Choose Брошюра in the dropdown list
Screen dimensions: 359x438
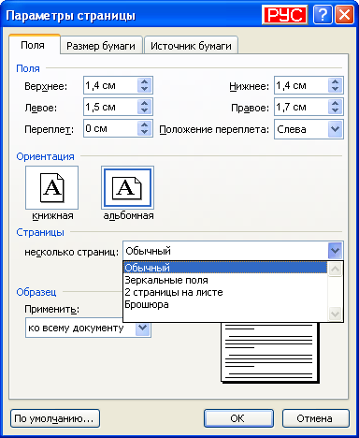225,304
